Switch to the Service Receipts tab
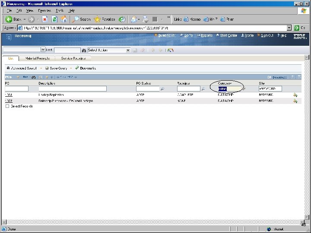The height and width of the screenshot is (233, 311). click(73, 58)
